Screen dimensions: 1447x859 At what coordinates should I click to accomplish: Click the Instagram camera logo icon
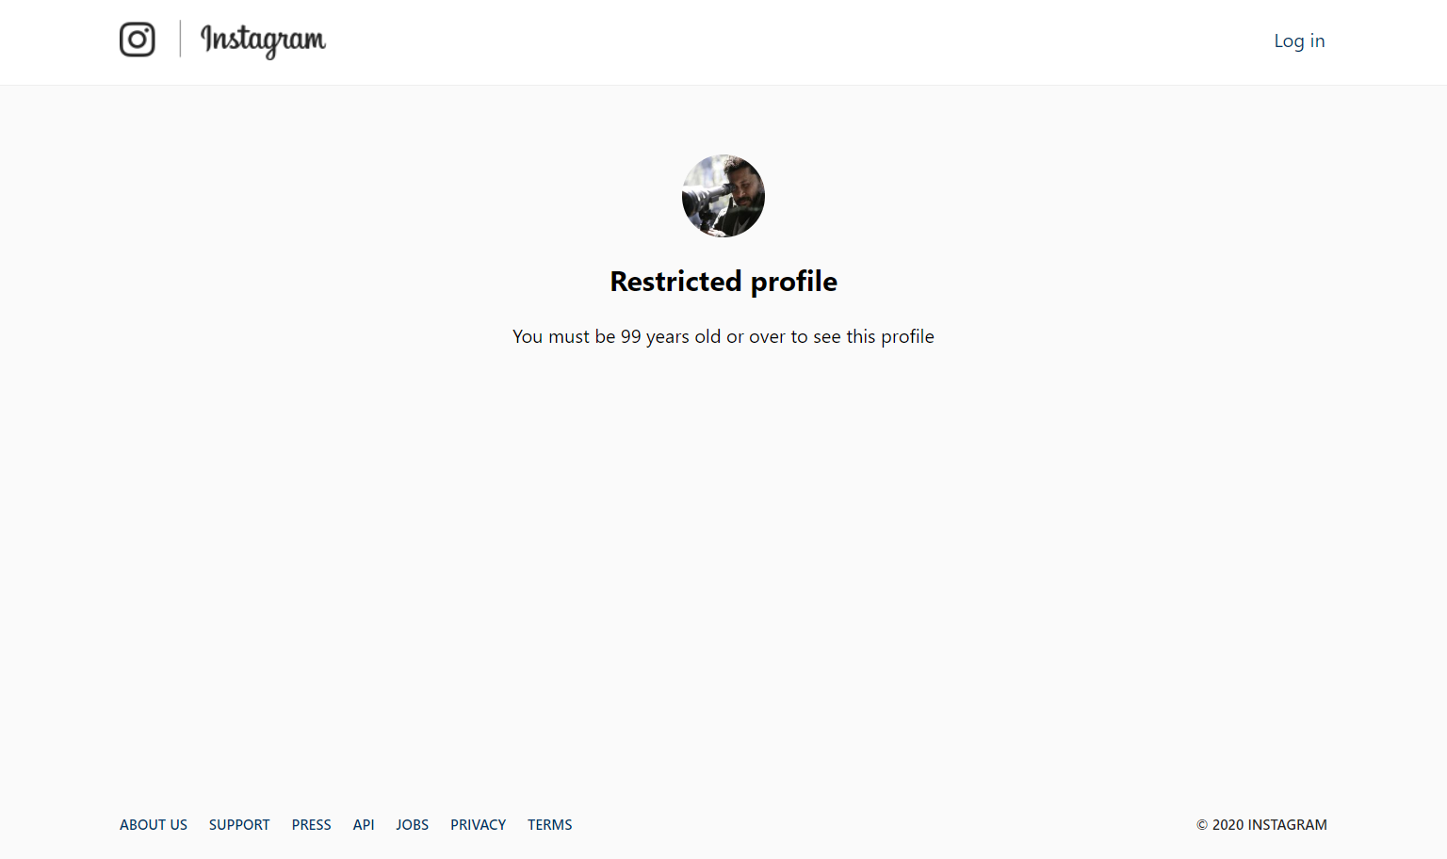click(138, 40)
